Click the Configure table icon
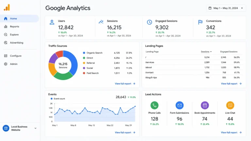The image size is (251, 141). (x=6, y=56)
